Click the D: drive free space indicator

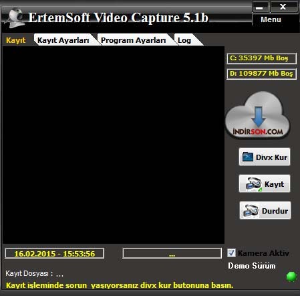point(261,74)
